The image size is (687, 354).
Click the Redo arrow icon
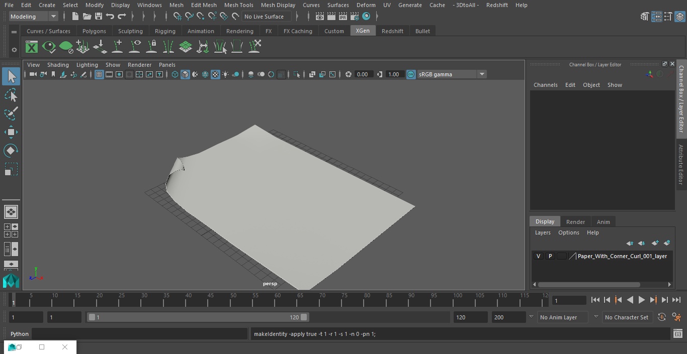(x=122, y=17)
